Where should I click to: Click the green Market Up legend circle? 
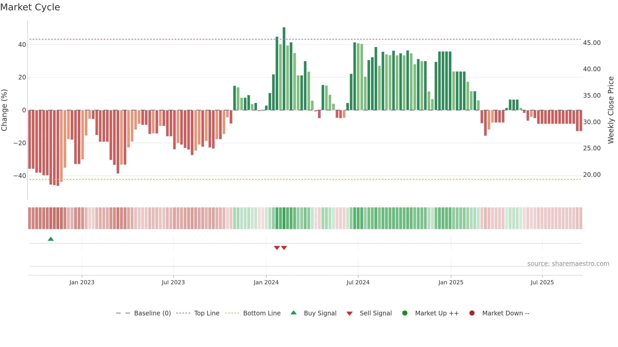coord(405,313)
